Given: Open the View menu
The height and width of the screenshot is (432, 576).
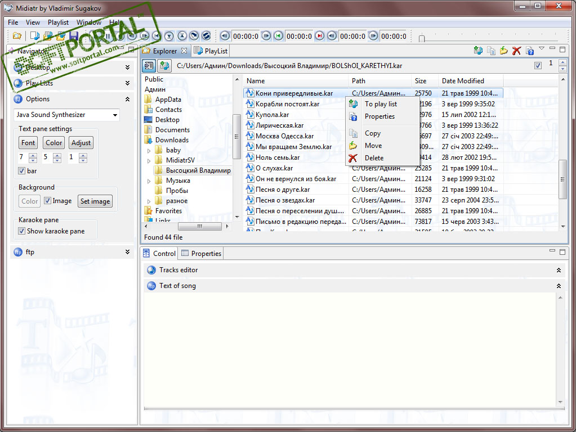Looking at the screenshot, I should click(x=33, y=22).
